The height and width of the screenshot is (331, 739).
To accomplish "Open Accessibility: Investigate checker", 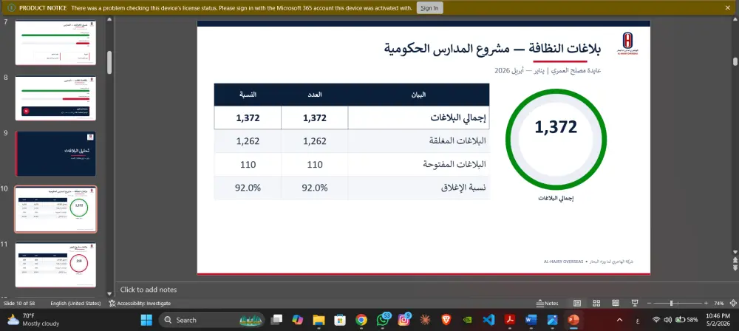I will (x=140, y=303).
